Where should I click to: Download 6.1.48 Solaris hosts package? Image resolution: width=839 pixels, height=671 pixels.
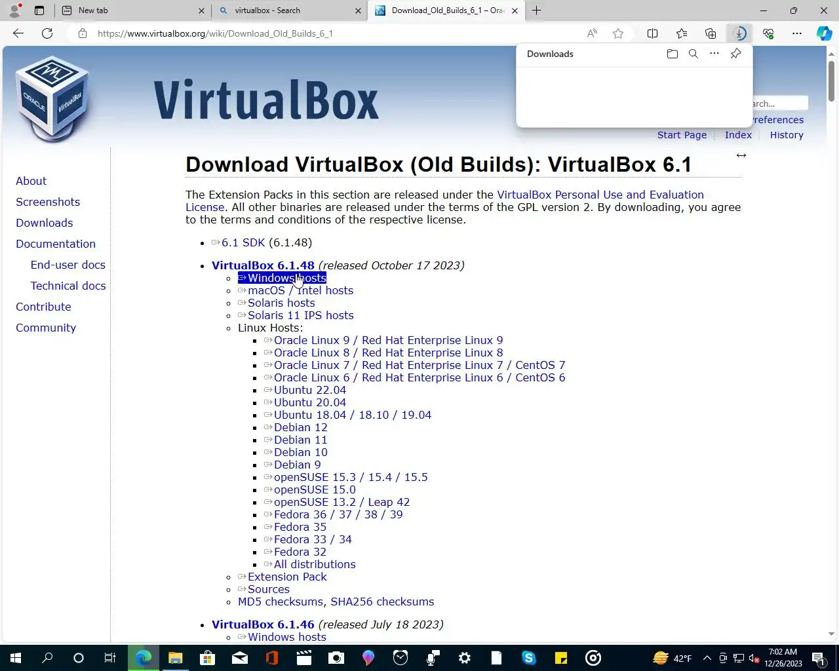pyautogui.click(x=281, y=303)
